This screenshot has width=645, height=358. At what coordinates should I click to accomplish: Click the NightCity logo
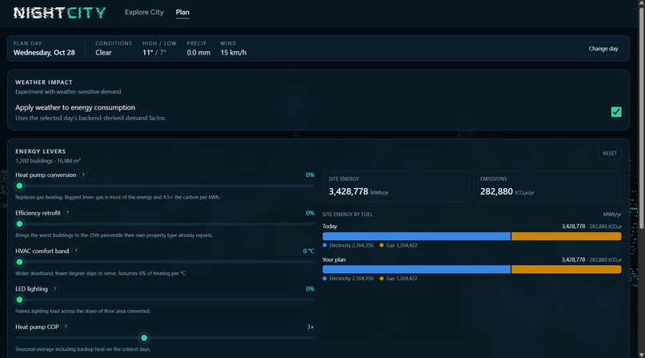click(60, 13)
